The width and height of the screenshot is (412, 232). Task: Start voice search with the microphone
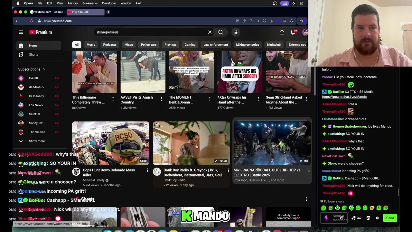click(236, 32)
